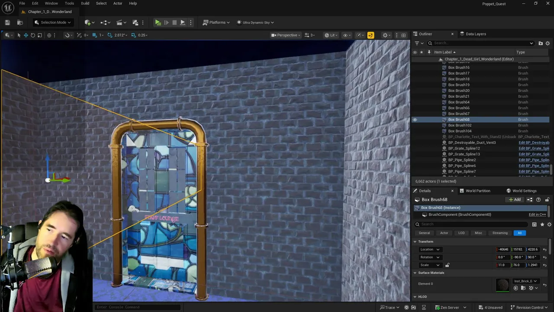Click the Edit BP_Destroyab link
This screenshot has height=312, width=554.
tap(534, 143)
